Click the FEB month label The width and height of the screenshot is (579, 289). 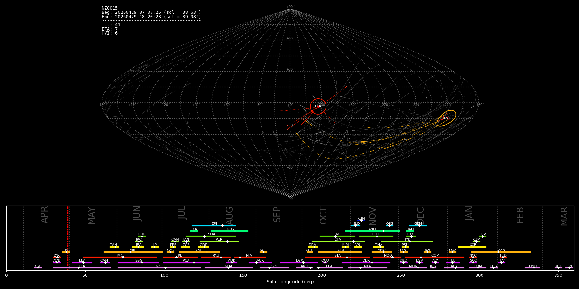click(x=520, y=215)
